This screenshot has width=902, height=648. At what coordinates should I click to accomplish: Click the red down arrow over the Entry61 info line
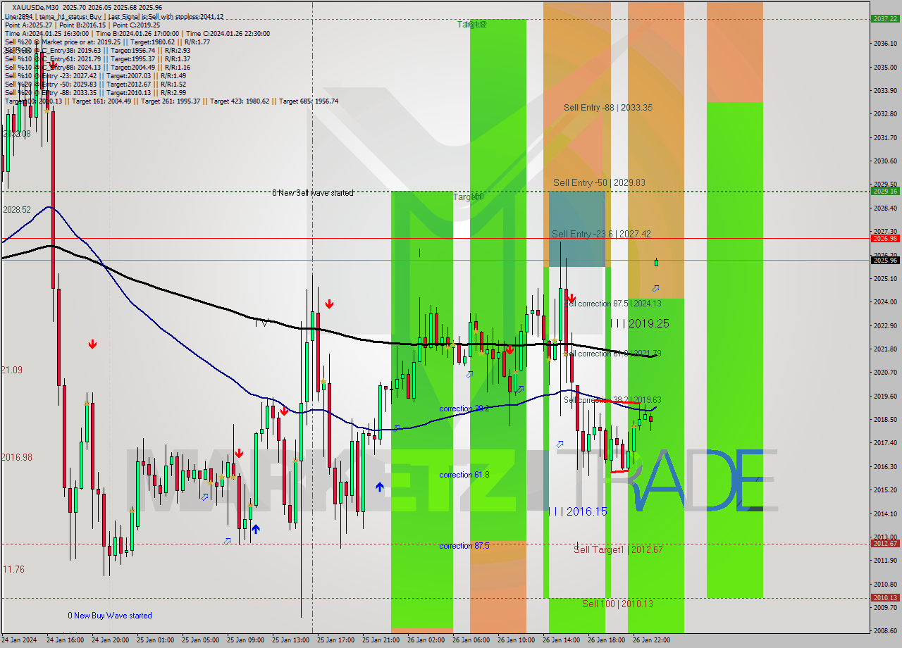click(53, 65)
